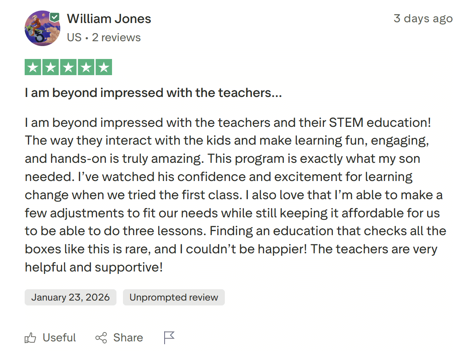
Task: Open William Jones's profile
Action: (x=108, y=19)
